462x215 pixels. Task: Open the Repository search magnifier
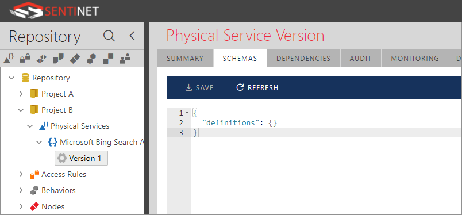tap(109, 36)
